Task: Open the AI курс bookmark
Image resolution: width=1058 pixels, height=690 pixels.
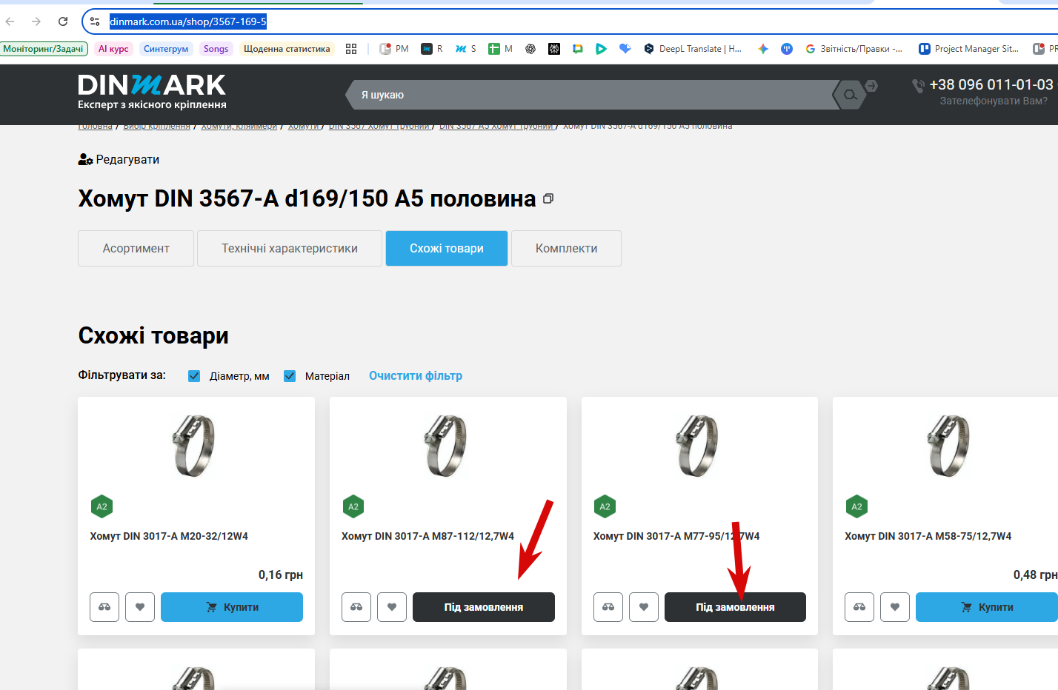Action: pos(113,49)
